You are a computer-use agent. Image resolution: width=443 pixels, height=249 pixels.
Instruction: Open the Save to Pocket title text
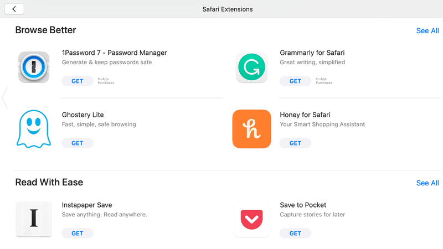tap(303, 205)
